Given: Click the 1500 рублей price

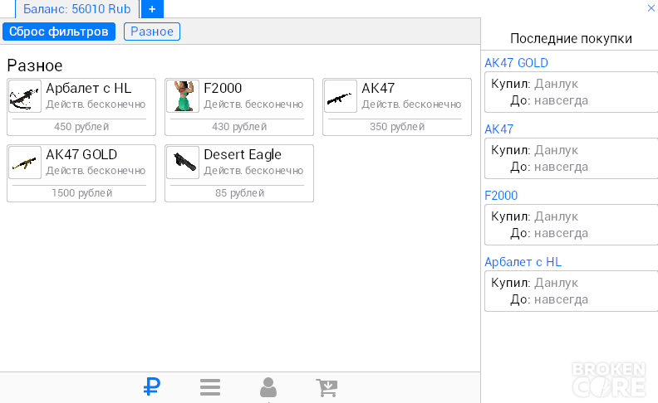Looking at the screenshot, I should (81, 192).
